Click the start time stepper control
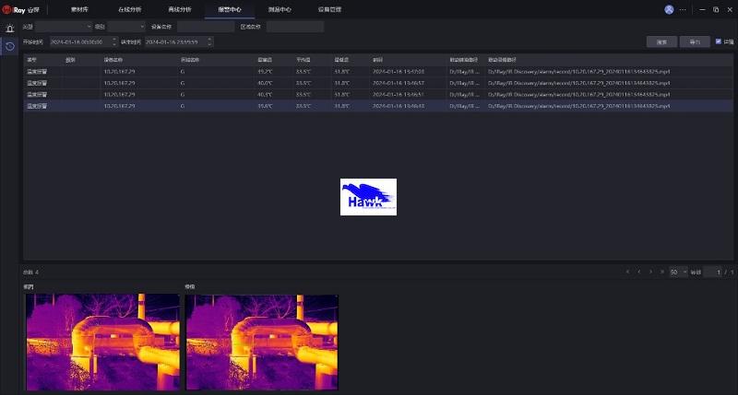The height and width of the screenshot is (395, 738). click(x=114, y=42)
